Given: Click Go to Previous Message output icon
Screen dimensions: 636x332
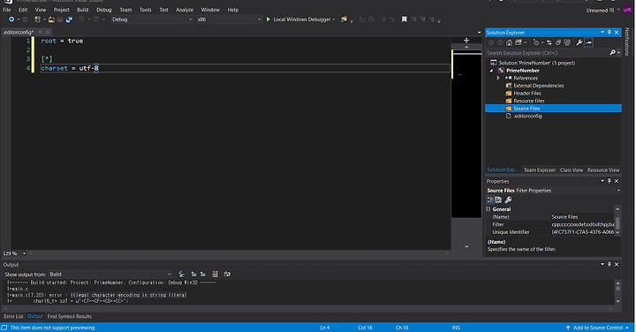Looking at the screenshot, I should coord(193,275).
